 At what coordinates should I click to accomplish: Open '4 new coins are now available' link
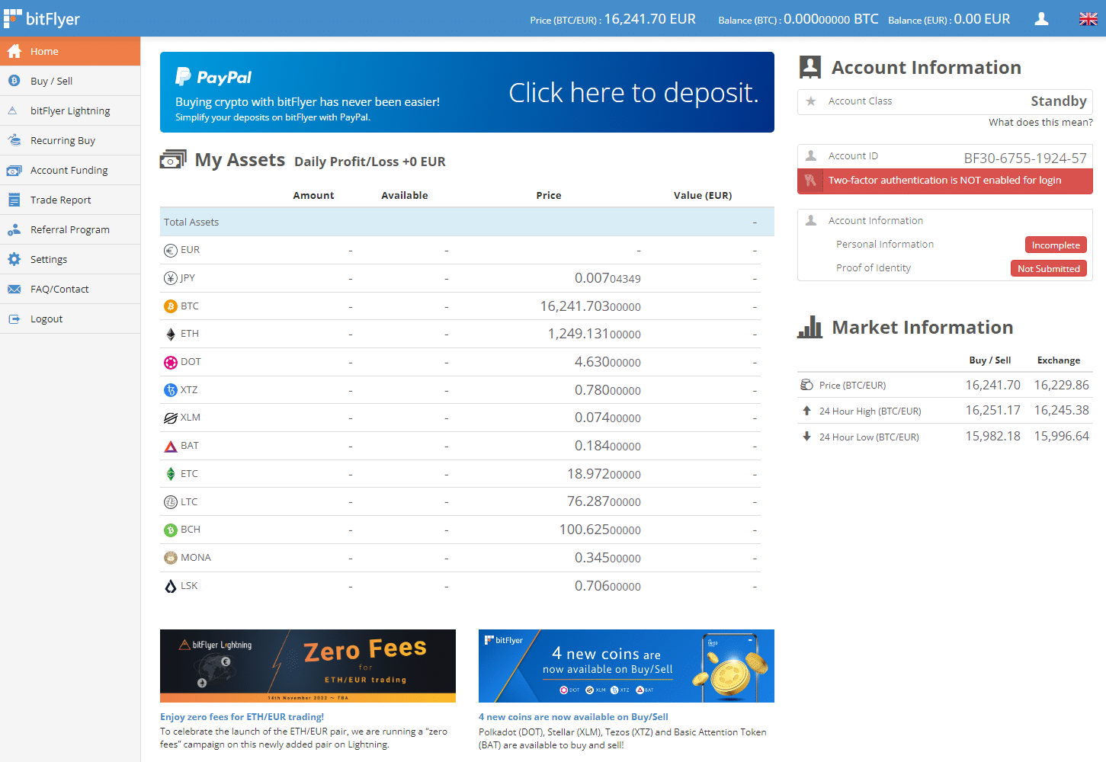coord(573,717)
